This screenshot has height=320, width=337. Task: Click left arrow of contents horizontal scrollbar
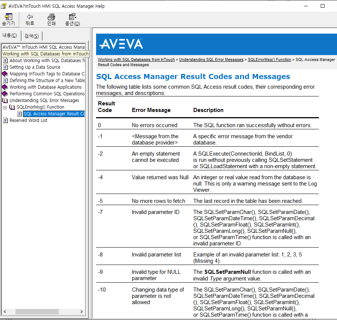(5, 312)
